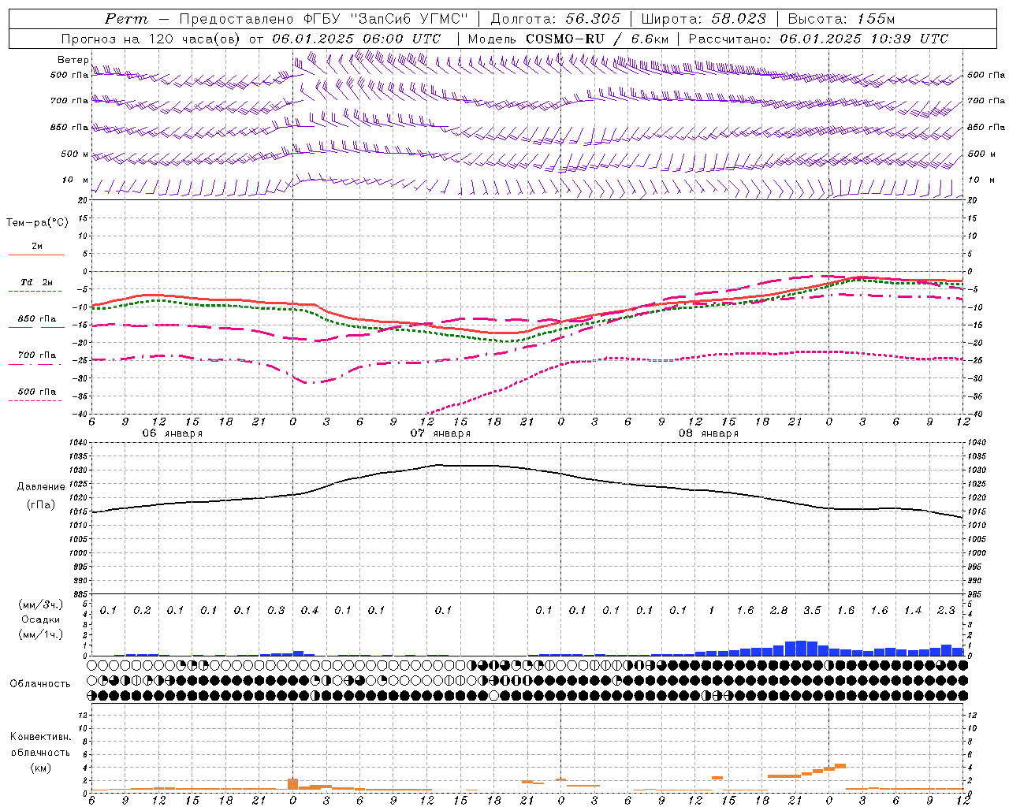Click the Давление (гПа) pressure label

(41, 496)
